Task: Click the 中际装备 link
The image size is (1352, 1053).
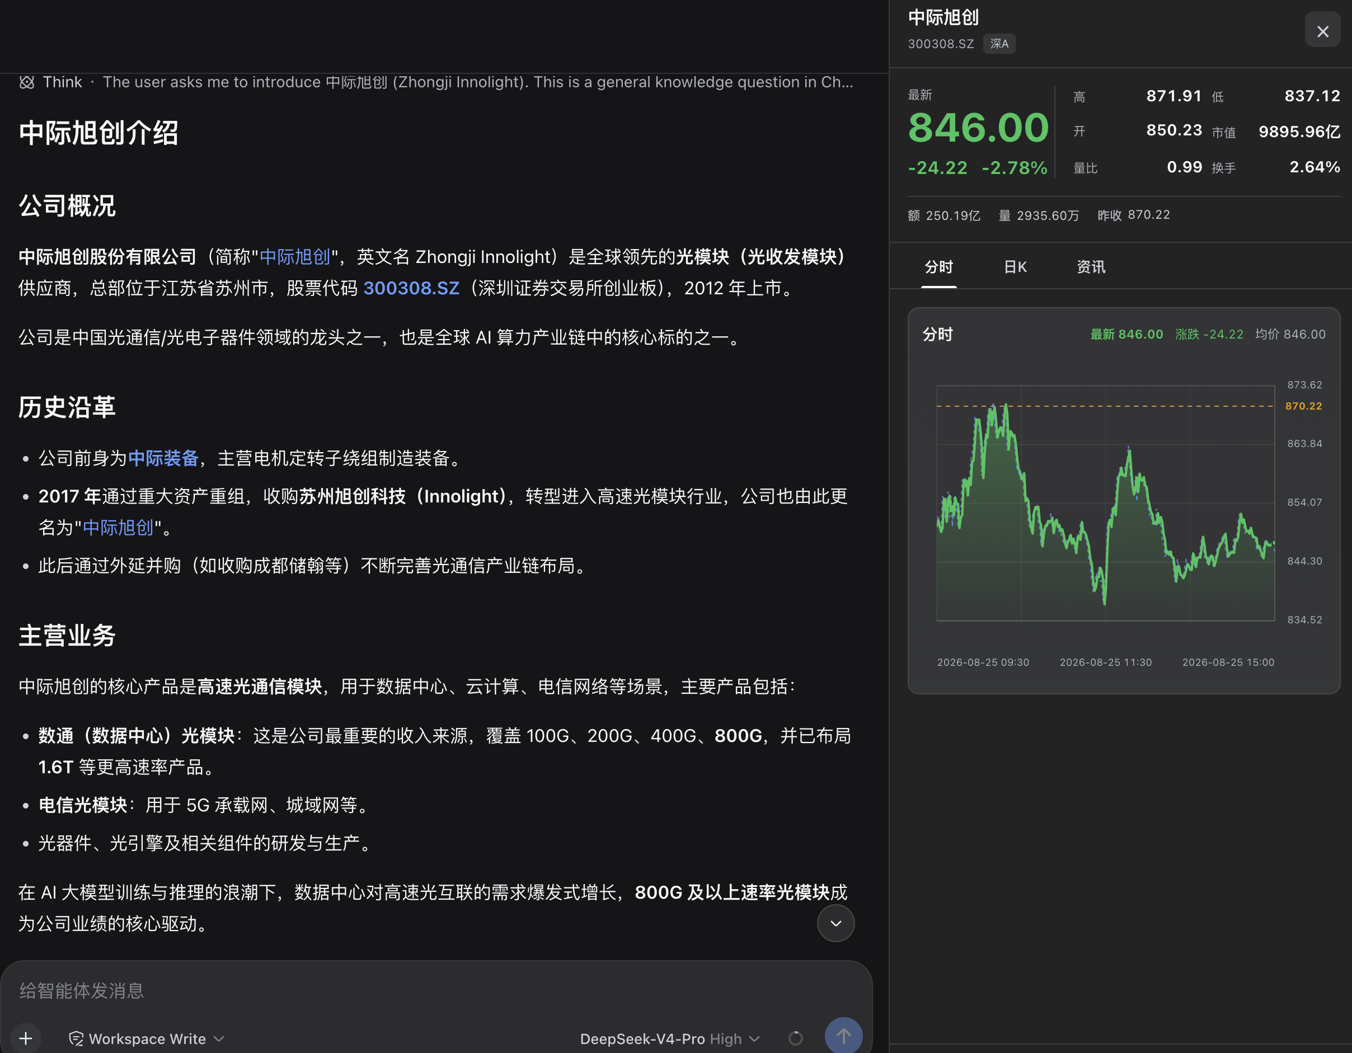Action: [163, 458]
